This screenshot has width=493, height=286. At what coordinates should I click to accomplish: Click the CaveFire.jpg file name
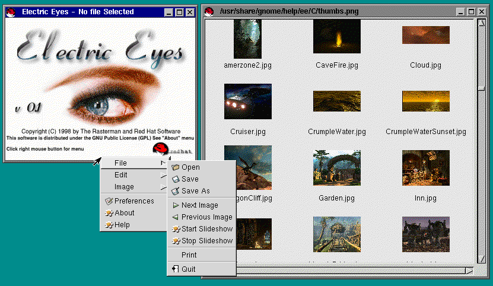point(337,65)
